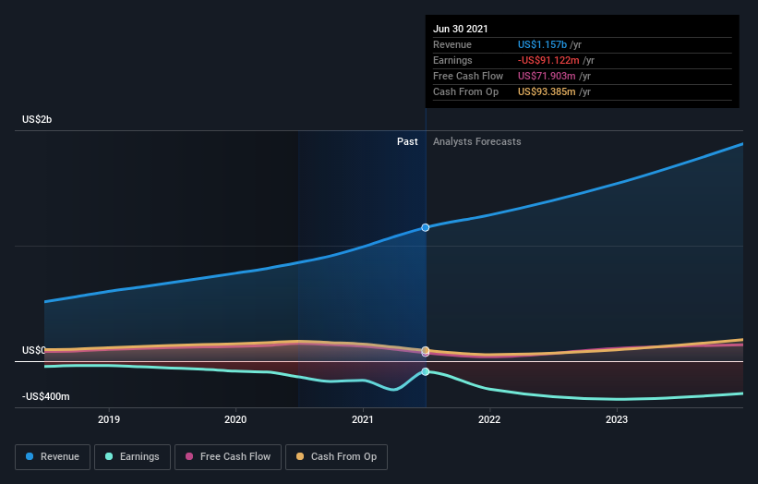Toggle the Cash From Op legend series

336,457
